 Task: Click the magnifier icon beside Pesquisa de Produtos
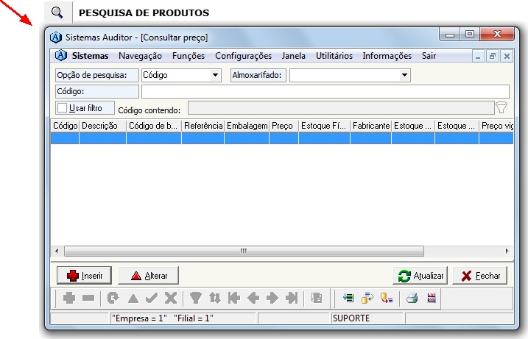coord(57,13)
